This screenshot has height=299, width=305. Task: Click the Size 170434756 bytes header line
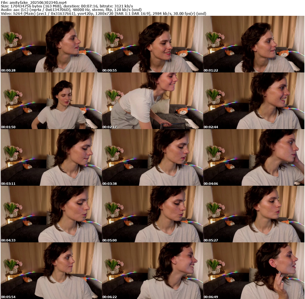point(67,6)
